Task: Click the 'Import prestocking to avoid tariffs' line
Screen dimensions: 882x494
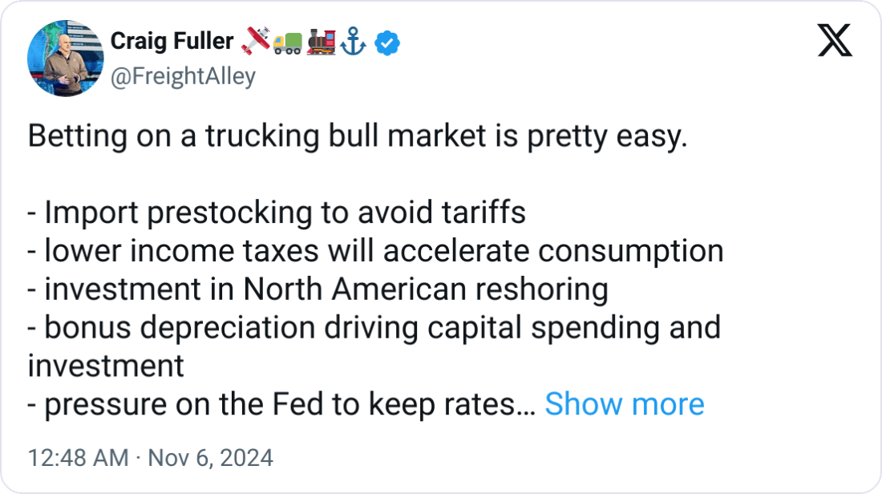Action: (277, 213)
